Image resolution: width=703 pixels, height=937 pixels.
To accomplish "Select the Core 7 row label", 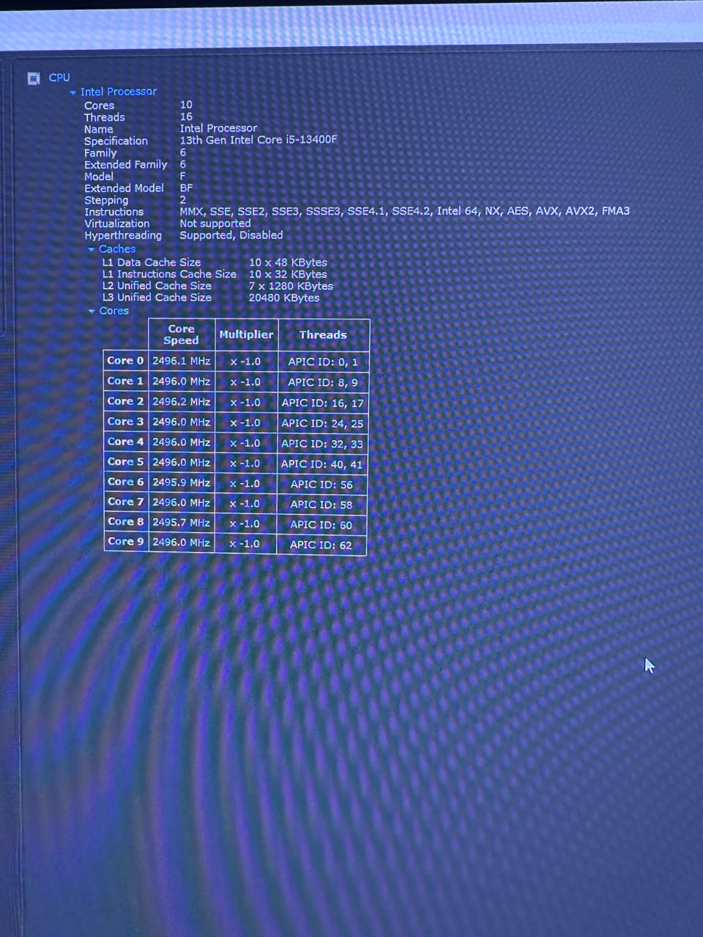I will click(x=126, y=502).
